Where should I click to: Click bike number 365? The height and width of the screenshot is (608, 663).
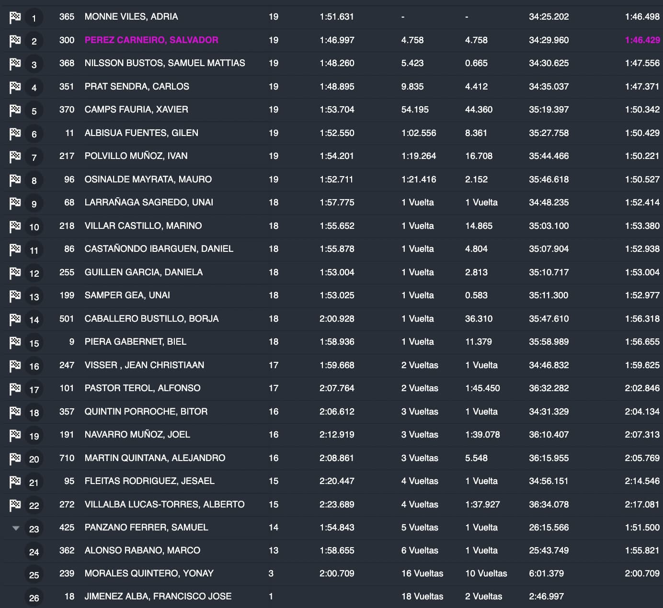(x=67, y=17)
